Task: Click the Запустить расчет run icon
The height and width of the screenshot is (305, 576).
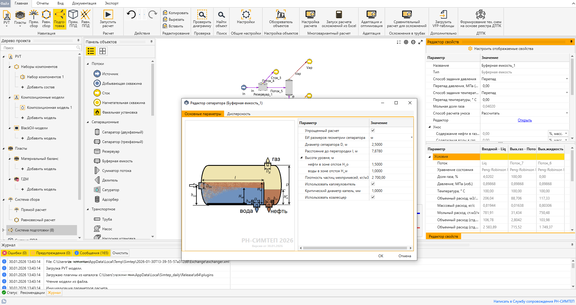Action: tap(108, 15)
